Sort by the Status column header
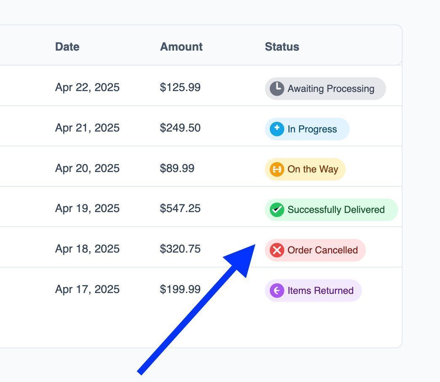 (282, 47)
